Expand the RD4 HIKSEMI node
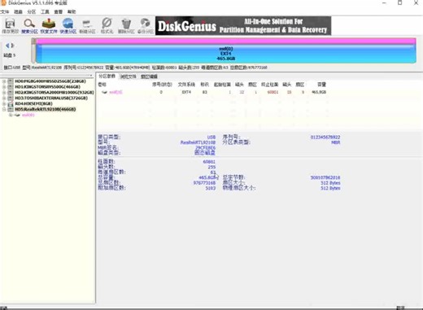 pyautogui.click(x=4, y=103)
